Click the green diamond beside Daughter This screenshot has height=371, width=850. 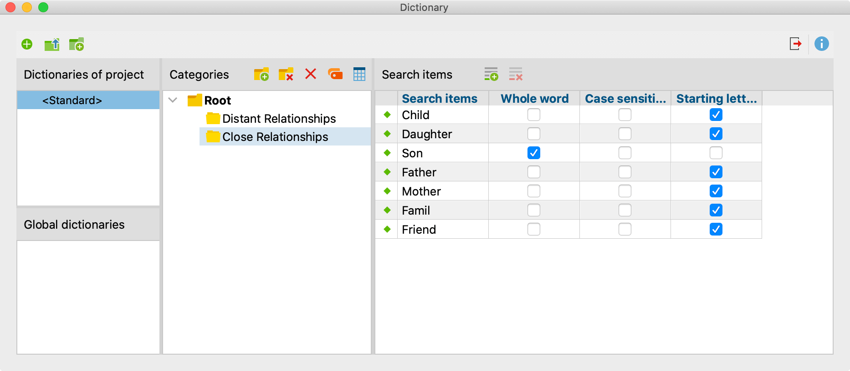click(x=387, y=134)
